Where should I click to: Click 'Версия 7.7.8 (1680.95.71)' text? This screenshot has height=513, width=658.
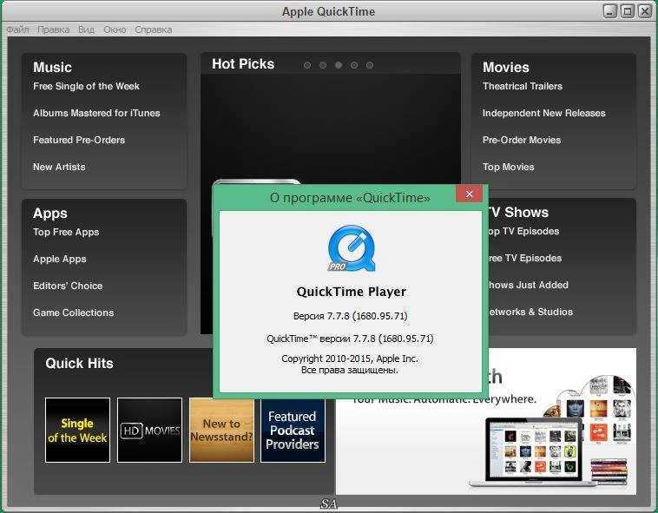(x=351, y=316)
